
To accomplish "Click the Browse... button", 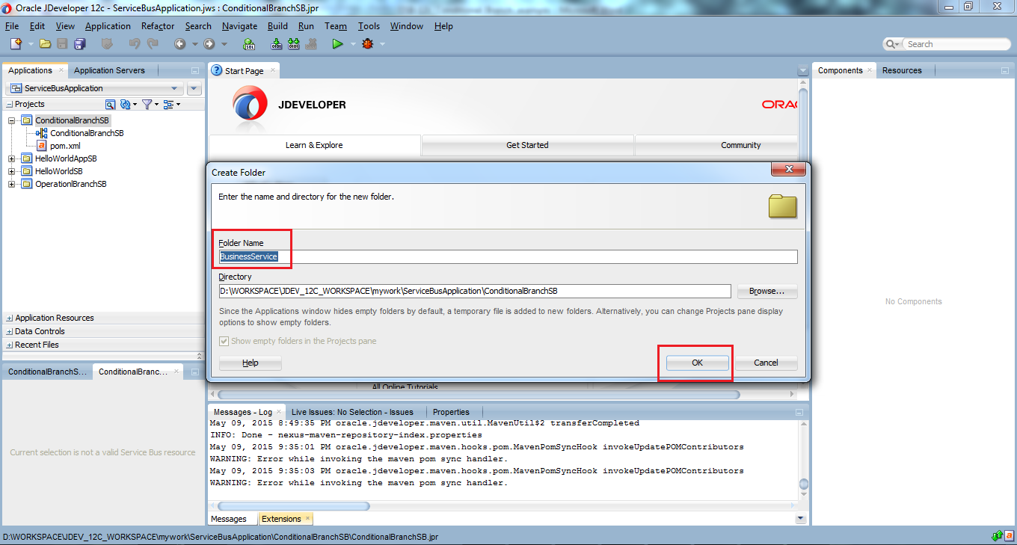I will coord(767,292).
